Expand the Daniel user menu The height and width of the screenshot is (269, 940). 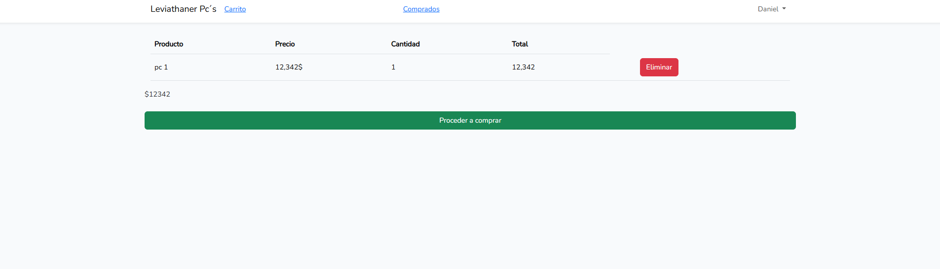pos(772,9)
